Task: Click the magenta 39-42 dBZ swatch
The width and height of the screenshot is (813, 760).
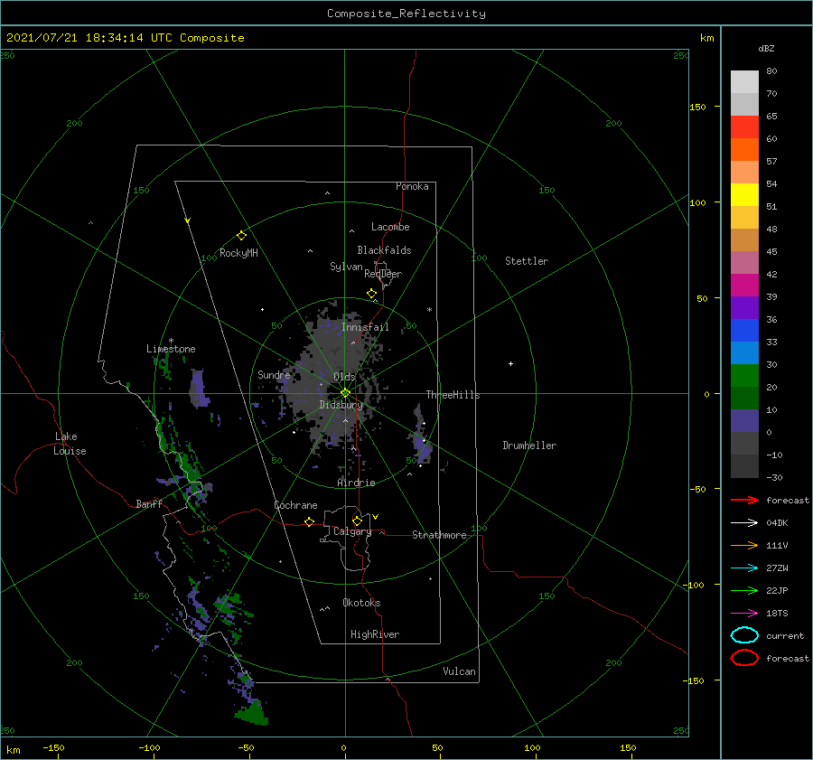Action: click(x=744, y=286)
